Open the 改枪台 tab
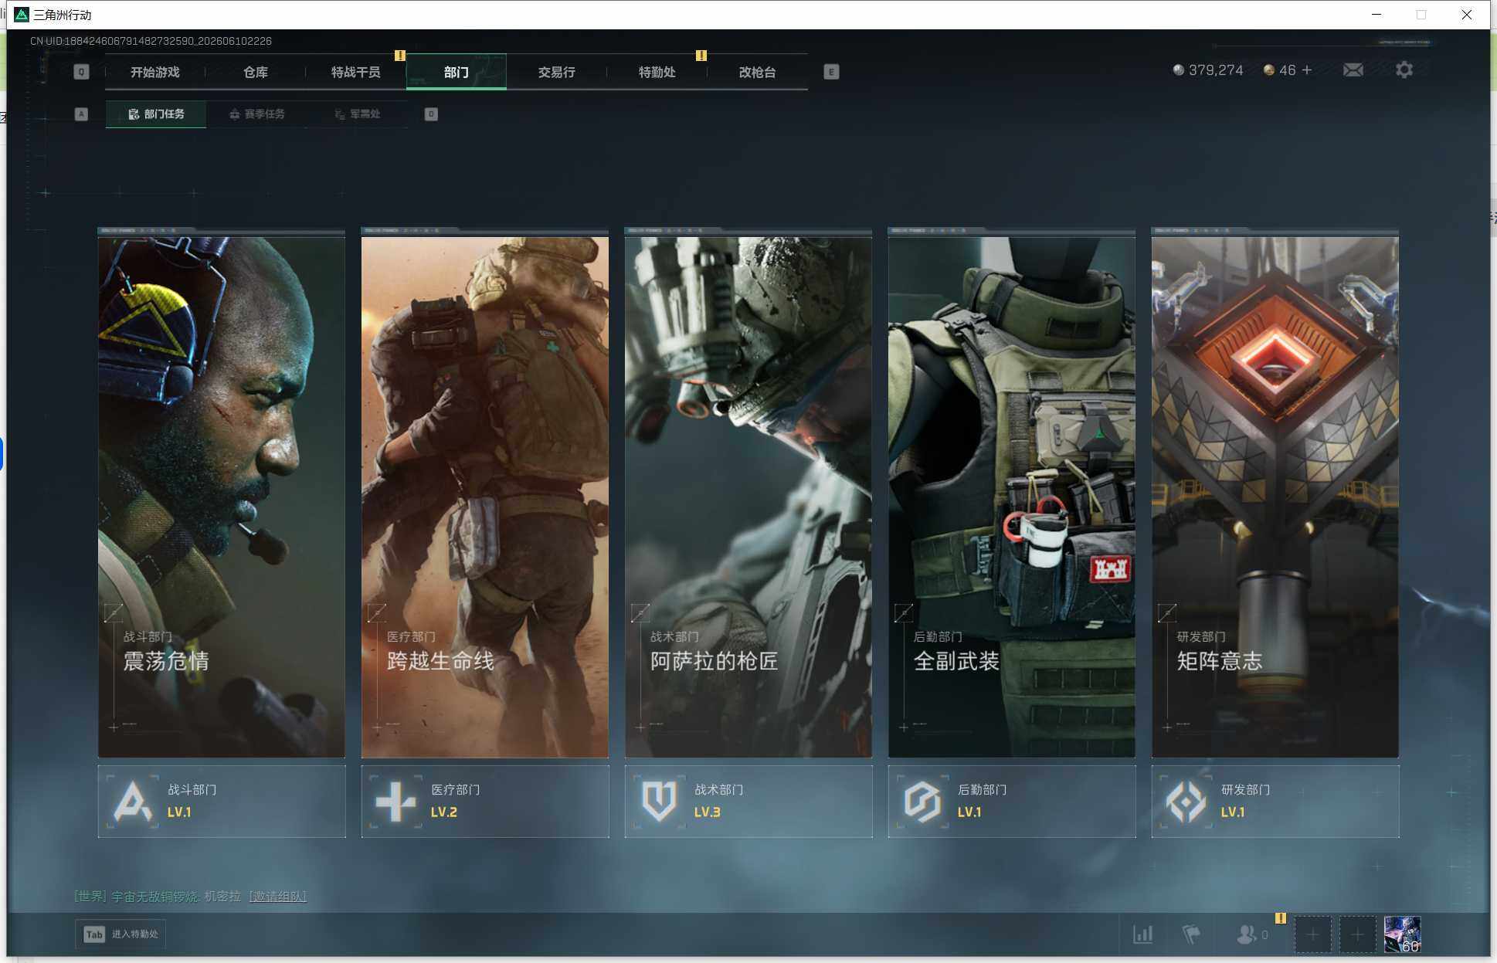The height and width of the screenshot is (963, 1497). pos(758,72)
